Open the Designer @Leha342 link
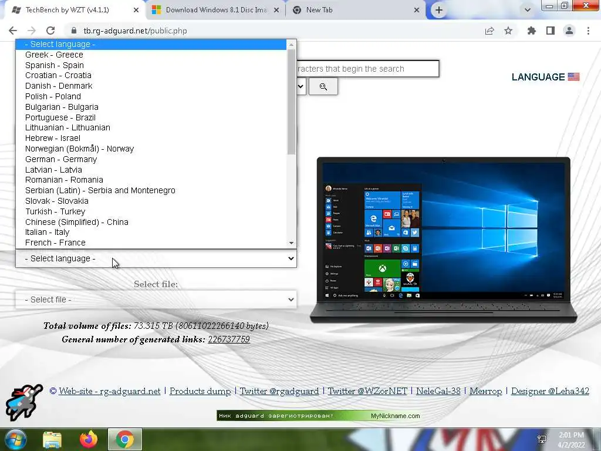Viewport: 601px width, 451px height. click(x=550, y=391)
